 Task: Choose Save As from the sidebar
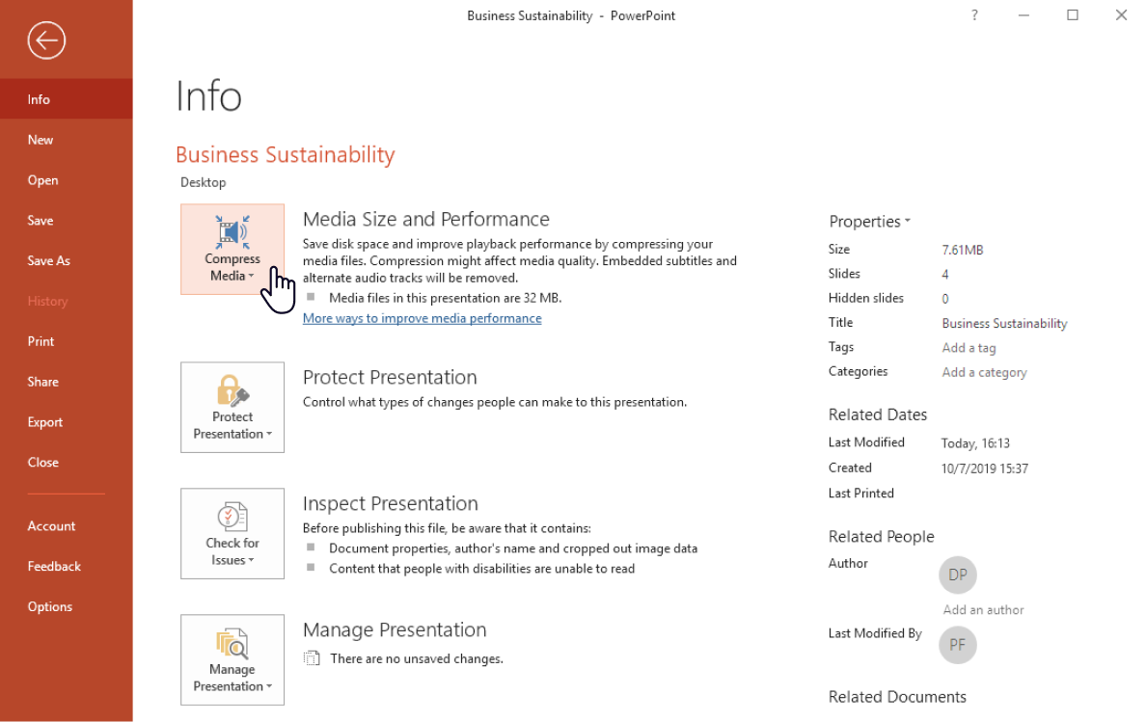point(67,260)
